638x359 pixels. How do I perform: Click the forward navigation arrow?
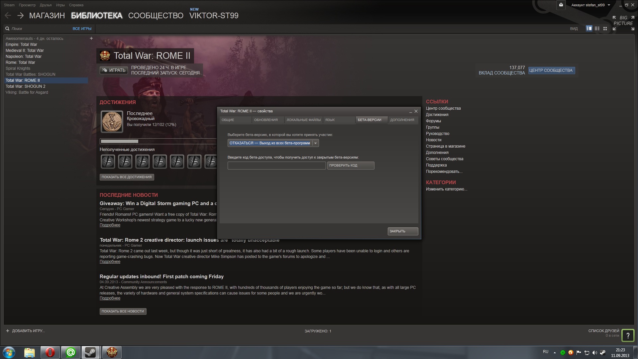coord(21,15)
